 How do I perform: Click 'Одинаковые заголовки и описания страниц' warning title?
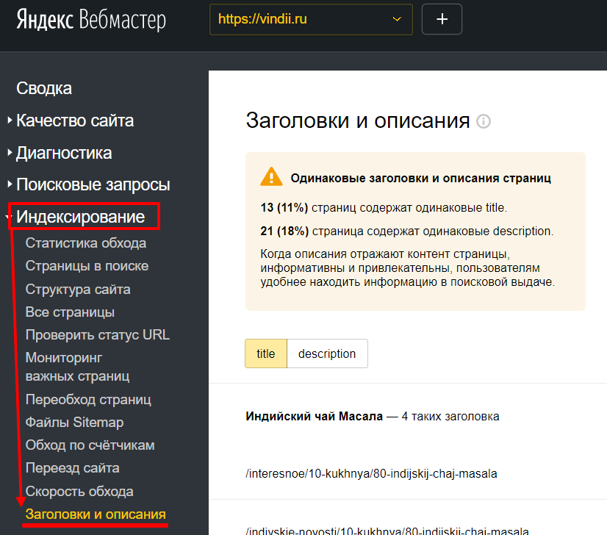[x=421, y=178]
